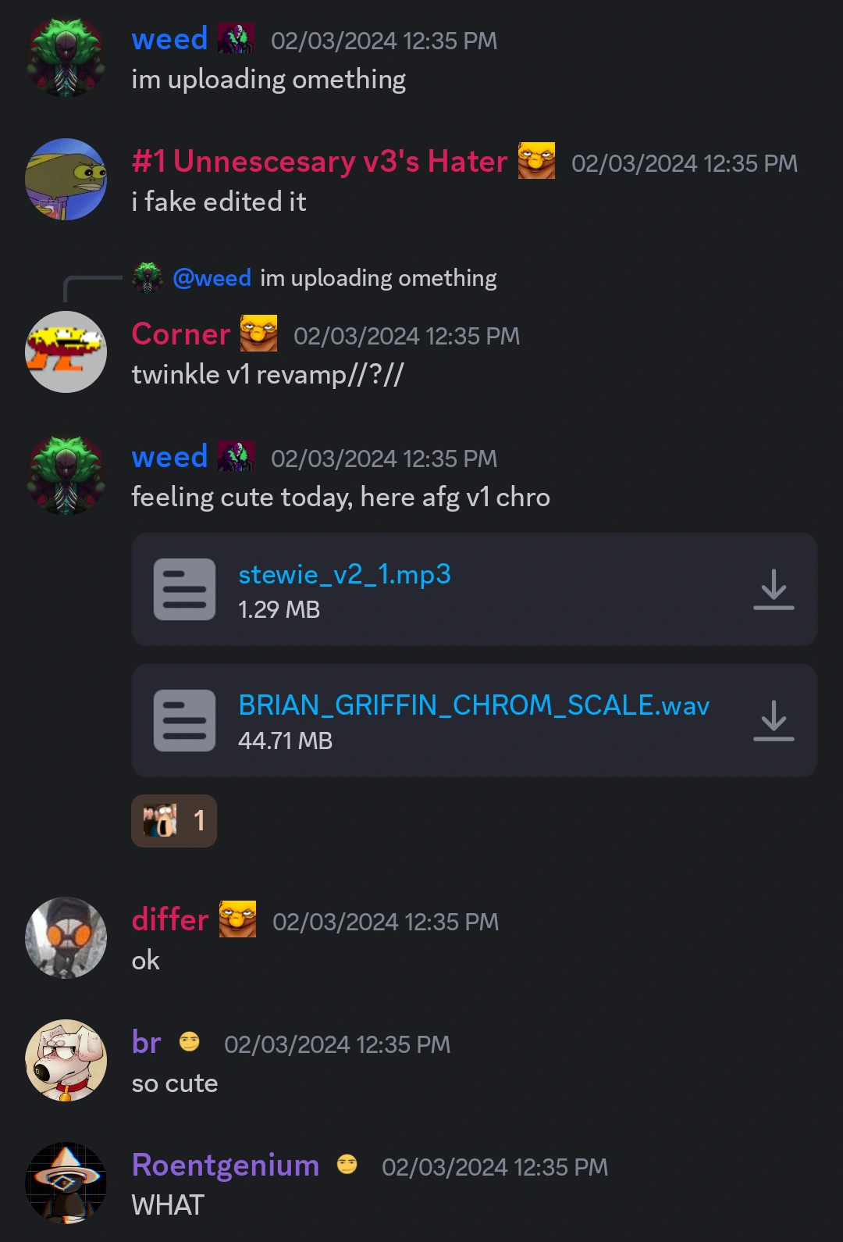Download BRIAN_GRIFFIN_CHROM_SCALE.wav via arrow icon
The image size is (843, 1242).
point(774,720)
